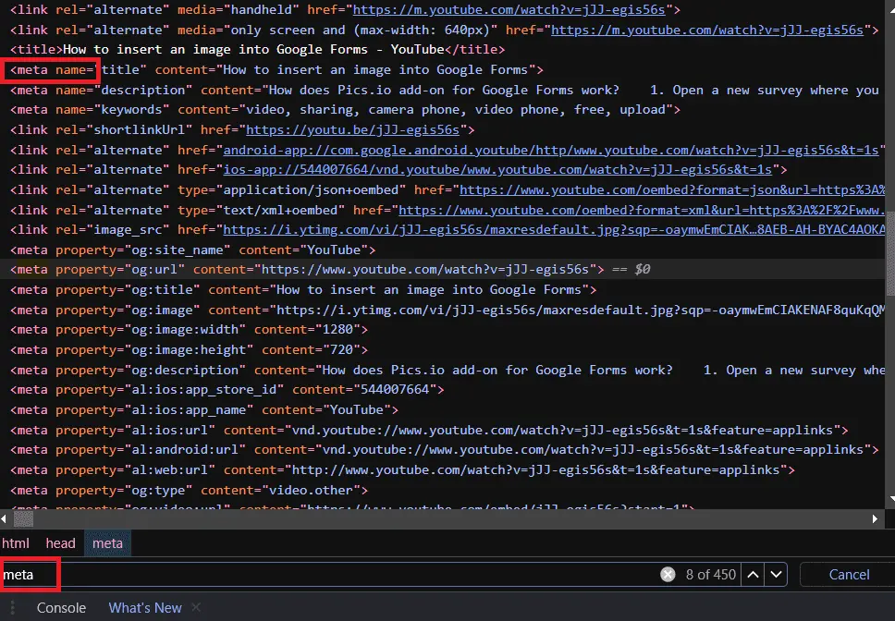Click the vertical scrollbar thumb
The height and width of the screenshot is (621, 895).
click(889, 255)
